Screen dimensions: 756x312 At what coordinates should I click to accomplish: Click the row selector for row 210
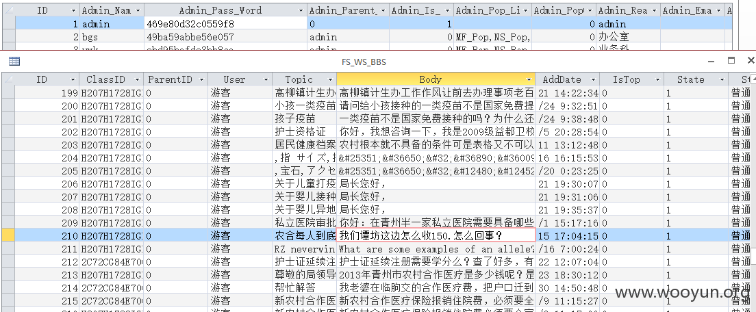[x=8, y=235]
